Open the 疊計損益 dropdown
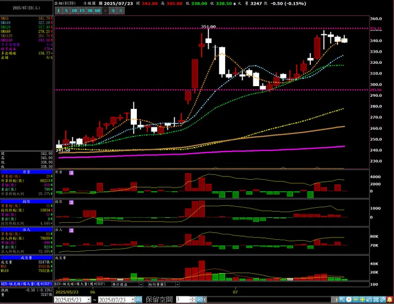Image resolution: width=394 pixels, height=304 pixels. [x=141, y=284]
